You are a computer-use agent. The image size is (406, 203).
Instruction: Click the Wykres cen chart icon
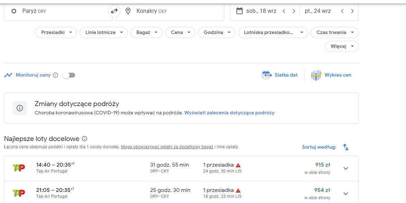pyautogui.click(x=316, y=75)
